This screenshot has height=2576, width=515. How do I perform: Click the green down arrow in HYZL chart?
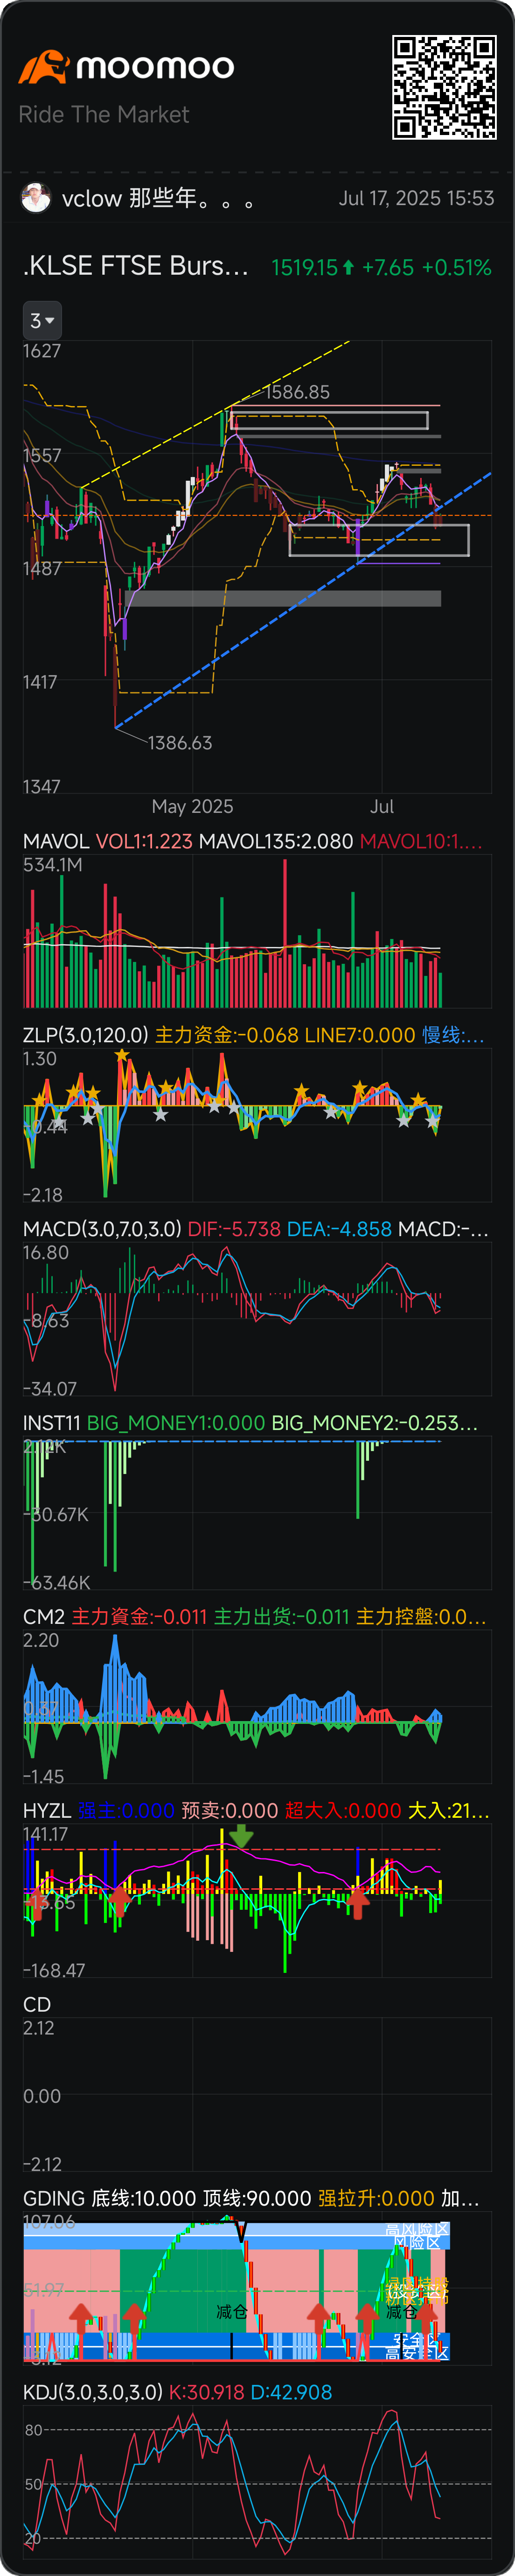coord(242,1835)
